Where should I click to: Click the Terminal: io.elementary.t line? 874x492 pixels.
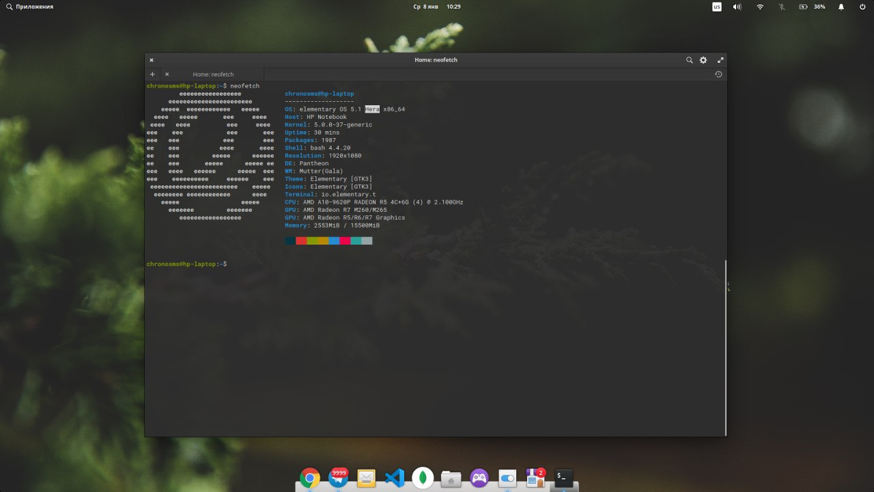point(330,194)
